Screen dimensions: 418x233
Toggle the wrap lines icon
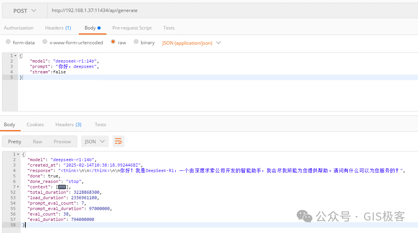tap(118, 141)
